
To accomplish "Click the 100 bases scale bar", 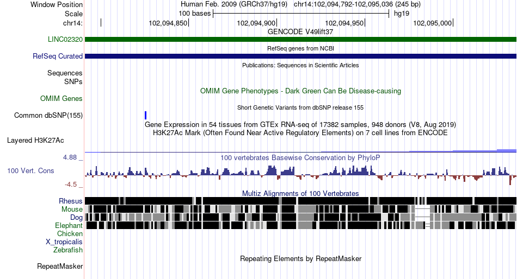I will pyautogui.click(x=301, y=14).
